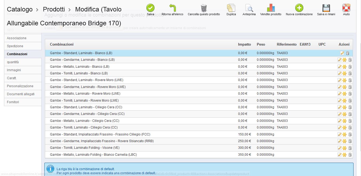Delete Gambe Gendarme Laminato Bianco (LB) combination
The width and height of the screenshot is (361, 176).
[x=350, y=60]
